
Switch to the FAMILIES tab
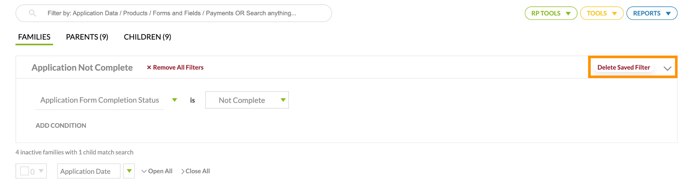click(x=34, y=37)
